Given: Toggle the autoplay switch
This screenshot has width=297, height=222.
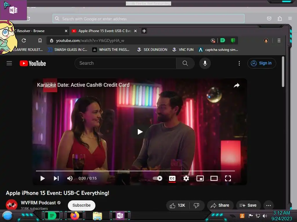Looking at the screenshot, I should point(157,178).
